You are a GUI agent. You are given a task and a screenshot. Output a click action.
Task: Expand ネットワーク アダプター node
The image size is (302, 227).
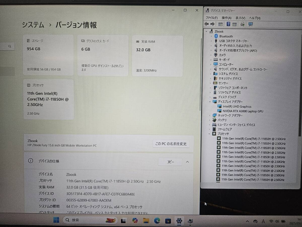click(210, 116)
